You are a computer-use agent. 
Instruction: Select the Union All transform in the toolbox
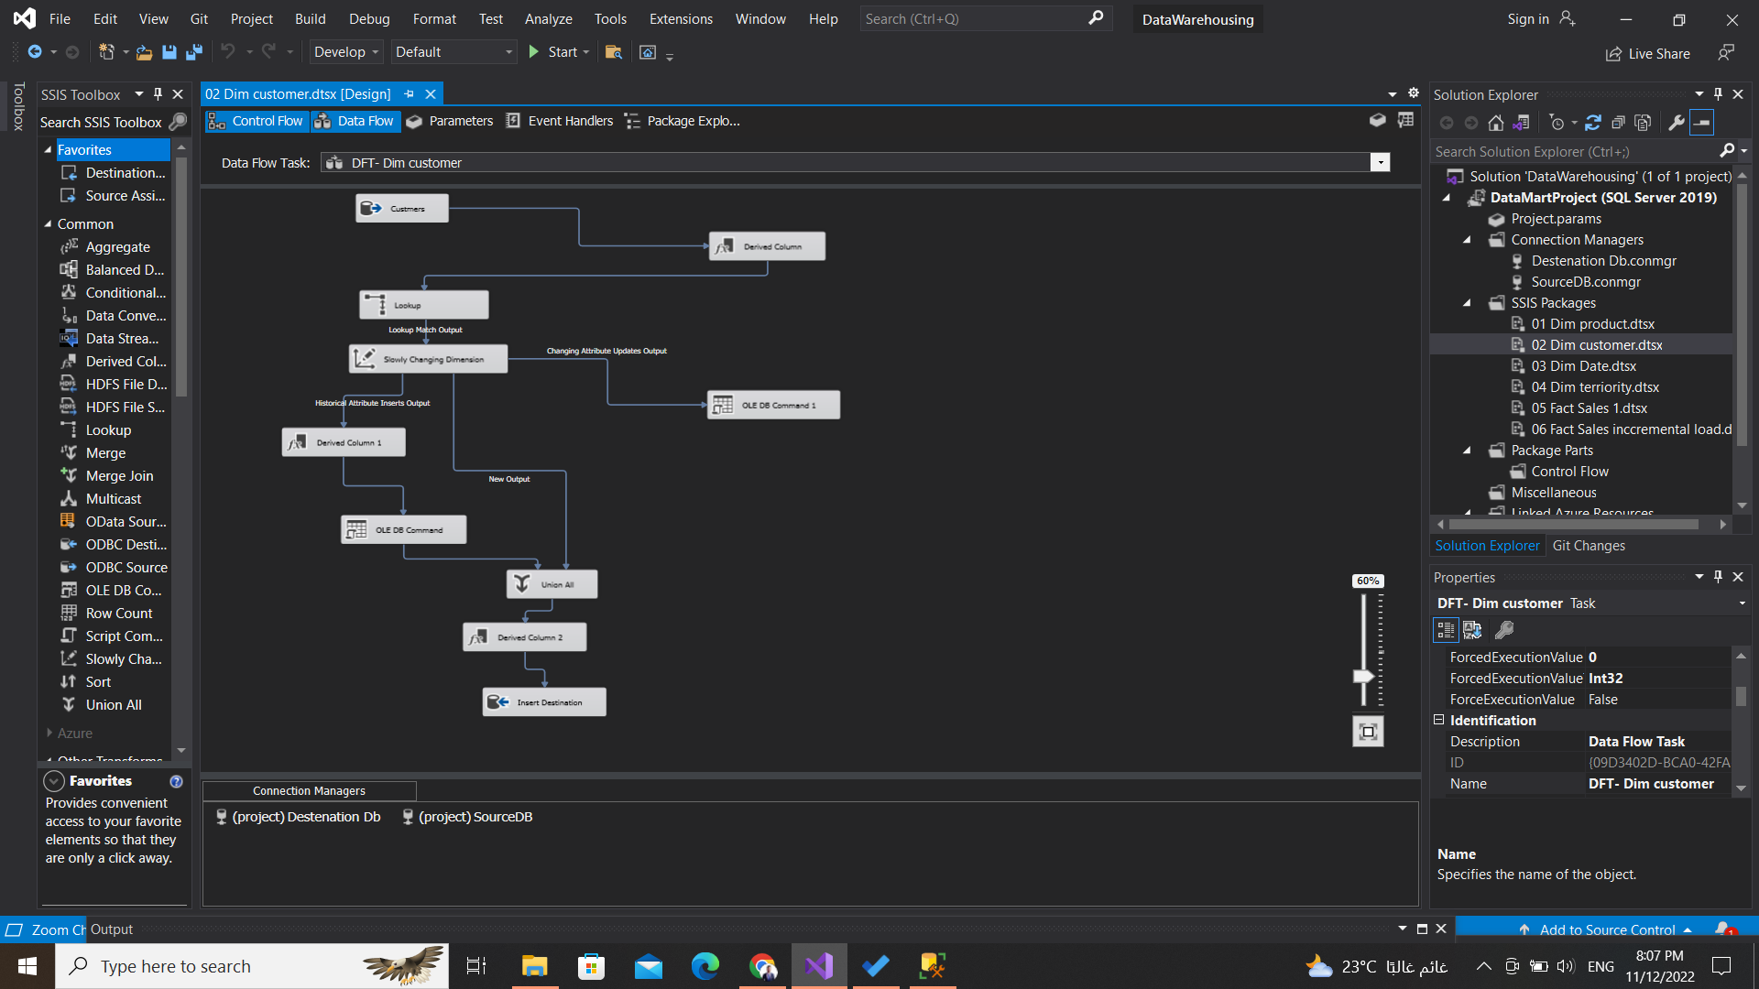point(113,704)
